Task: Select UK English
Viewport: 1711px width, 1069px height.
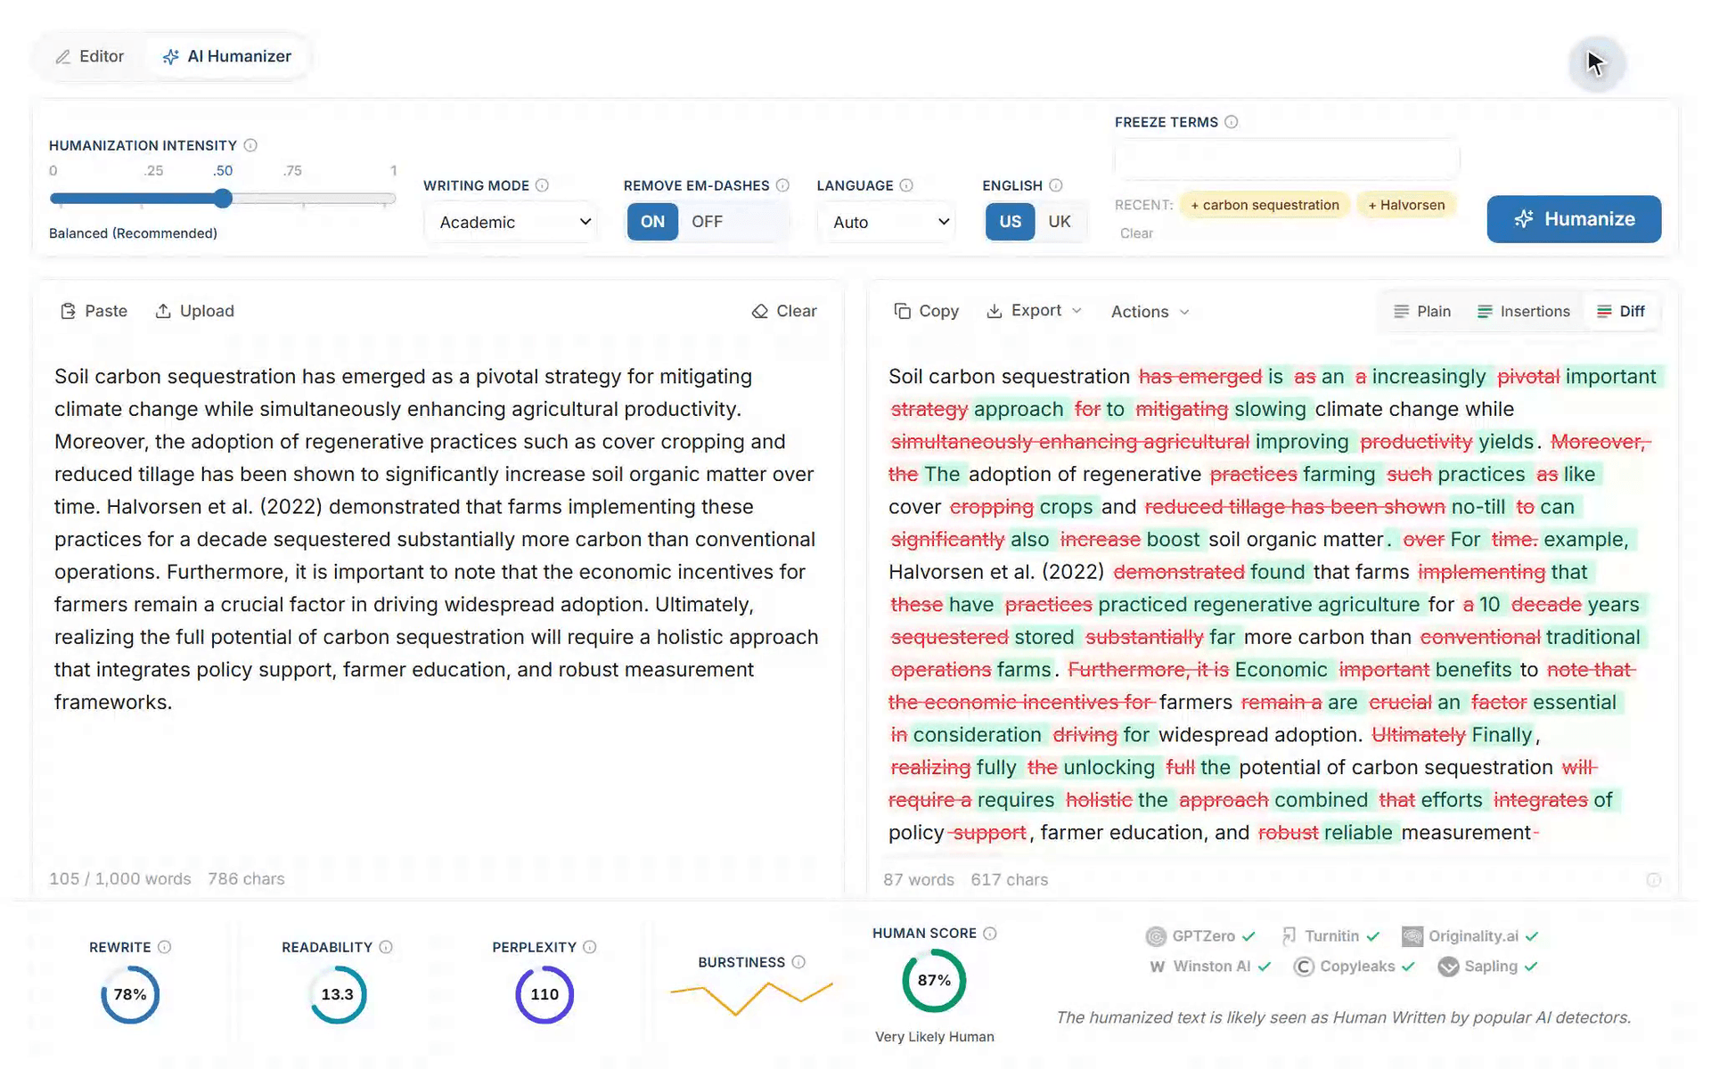Action: [x=1060, y=222]
